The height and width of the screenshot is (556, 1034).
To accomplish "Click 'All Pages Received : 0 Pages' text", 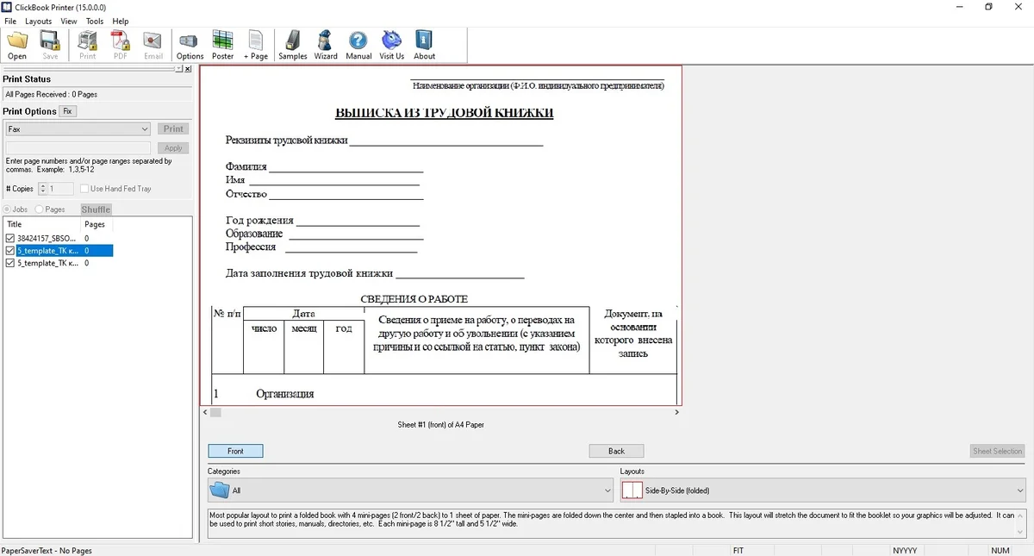I will click(51, 94).
